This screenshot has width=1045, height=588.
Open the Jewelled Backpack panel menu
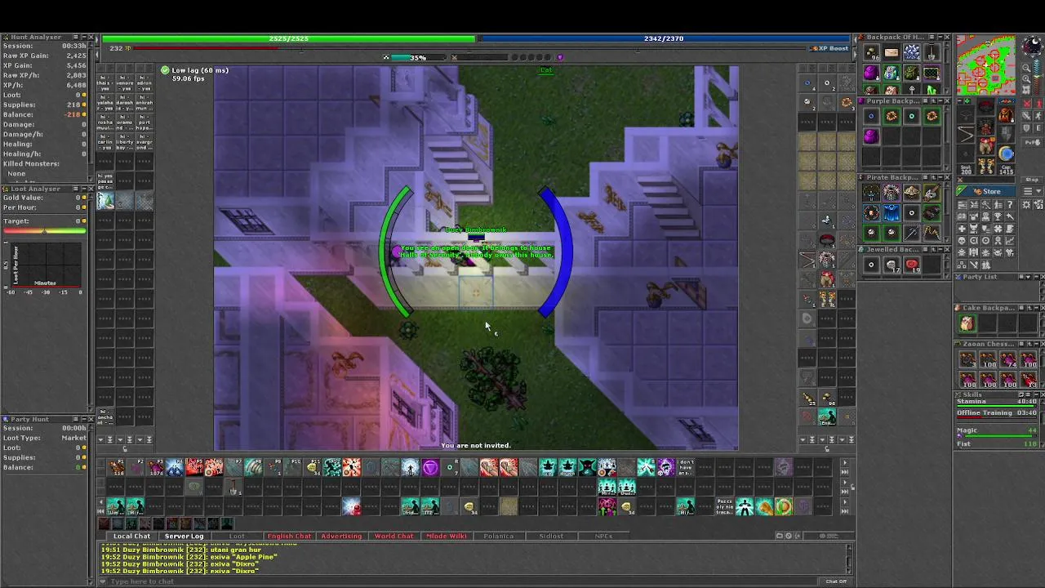(927, 249)
